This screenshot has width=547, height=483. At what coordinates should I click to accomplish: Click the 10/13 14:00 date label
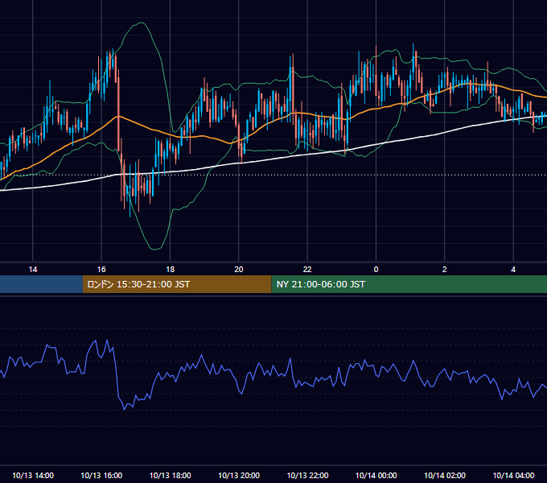click(33, 475)
